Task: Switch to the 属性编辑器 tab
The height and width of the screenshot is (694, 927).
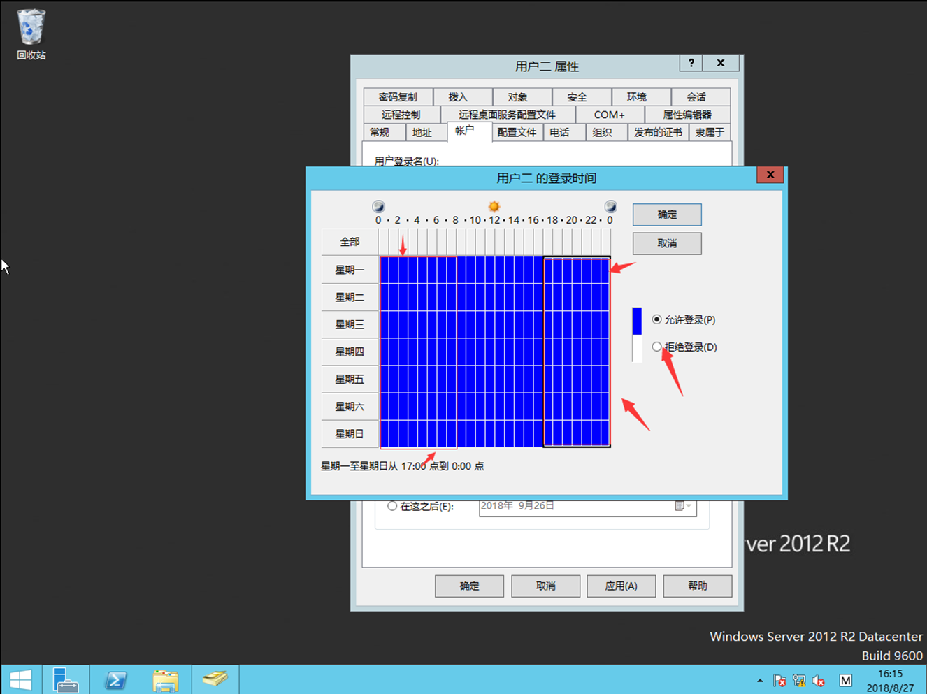Action: [x=687, y=115]
